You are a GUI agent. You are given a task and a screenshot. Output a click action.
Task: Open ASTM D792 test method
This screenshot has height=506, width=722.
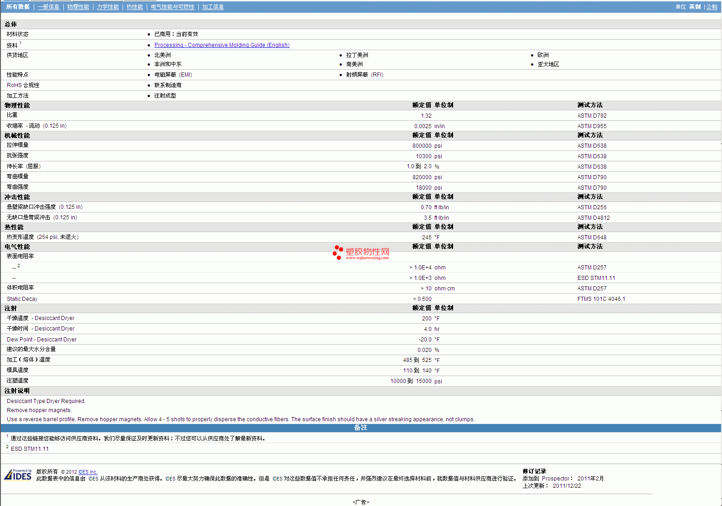pyautogui.click(x=592, y=116)
